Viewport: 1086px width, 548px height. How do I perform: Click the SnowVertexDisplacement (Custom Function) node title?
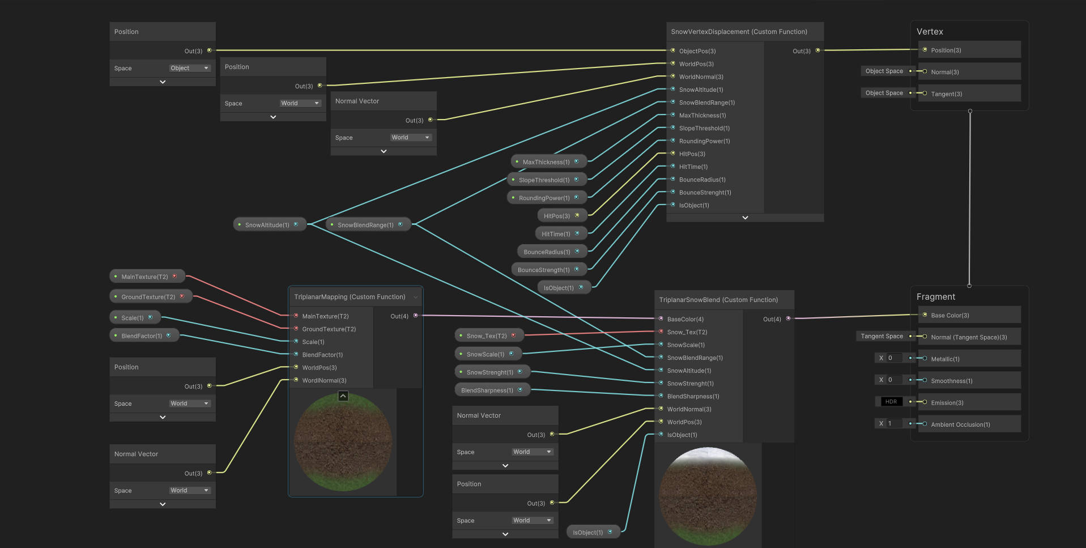coord(739,32)
